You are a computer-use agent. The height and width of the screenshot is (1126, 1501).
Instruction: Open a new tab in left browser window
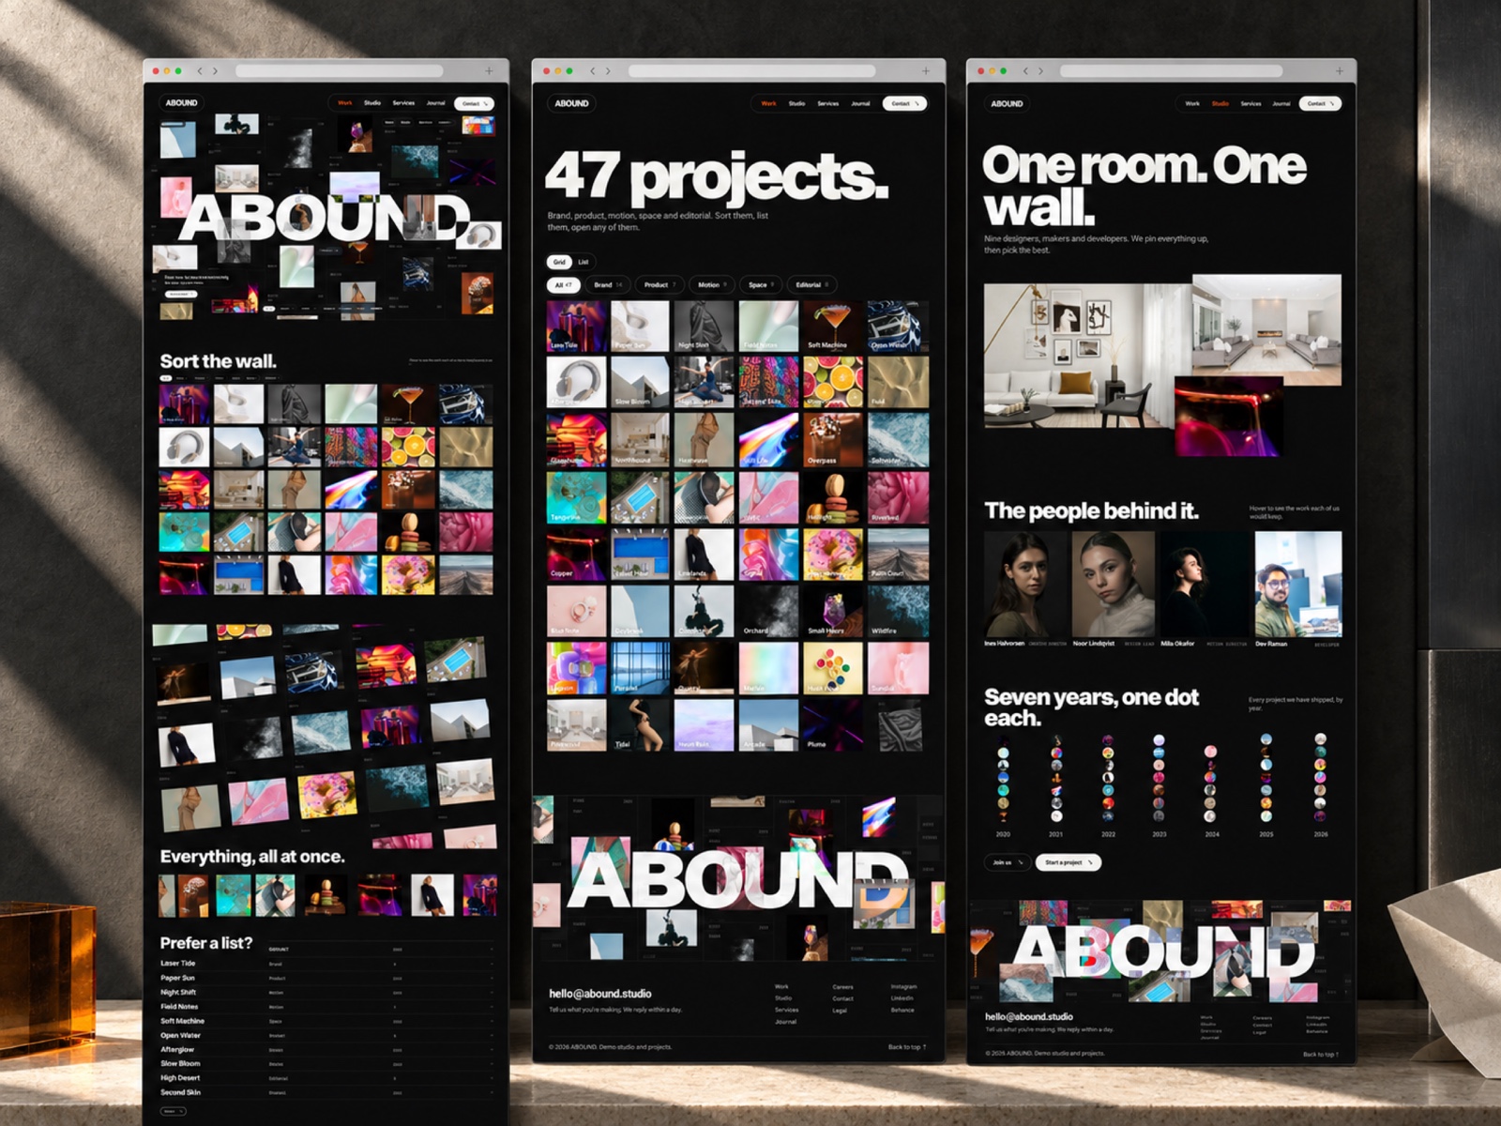489,71
